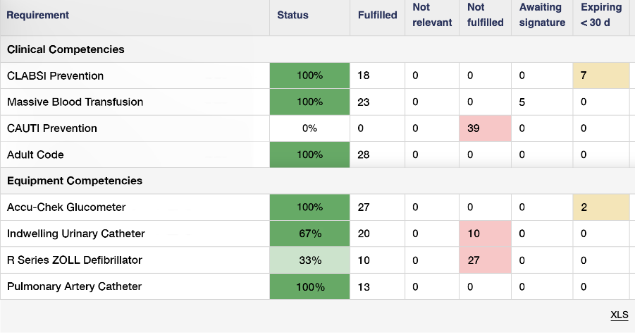635x333 pixels.
Task: Open Indwelling Urinary Catheter requirement
Action: [75, 234]
